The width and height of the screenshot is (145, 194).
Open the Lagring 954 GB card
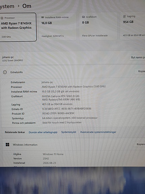[x=133, y=26]
